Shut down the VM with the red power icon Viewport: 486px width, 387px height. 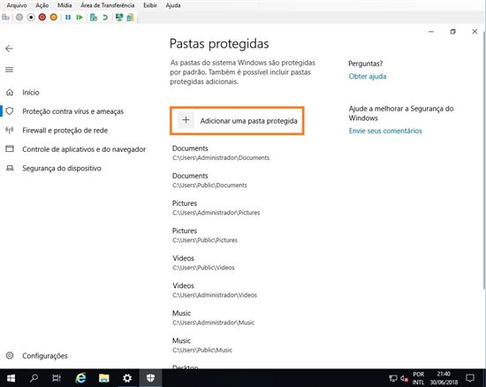pos(42,18)
